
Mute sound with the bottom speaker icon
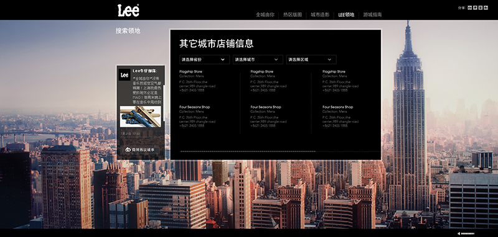(x=459, y=233)
